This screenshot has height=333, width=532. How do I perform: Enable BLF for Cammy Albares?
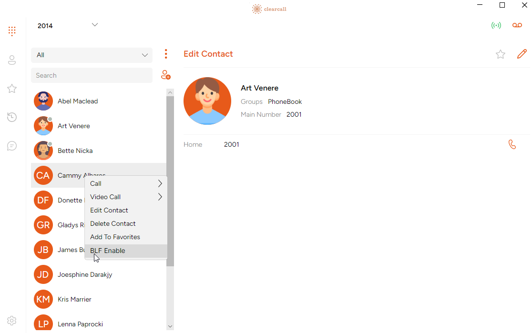pos(107,251)
